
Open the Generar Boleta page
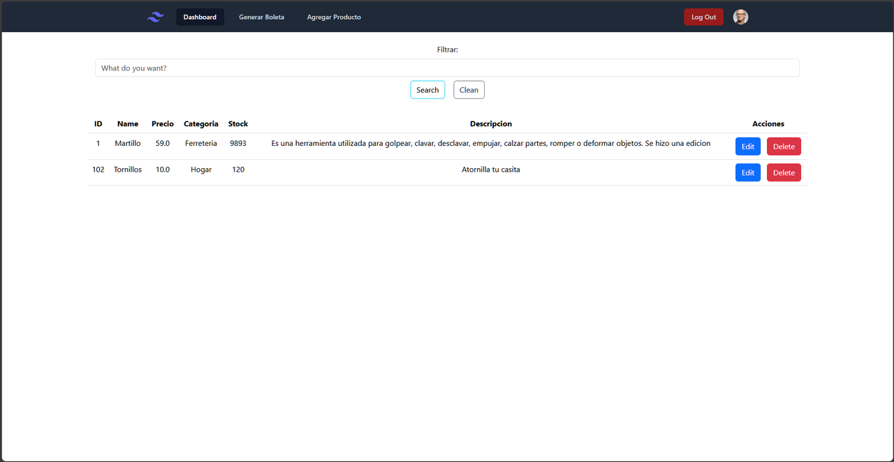click(261, 17)
